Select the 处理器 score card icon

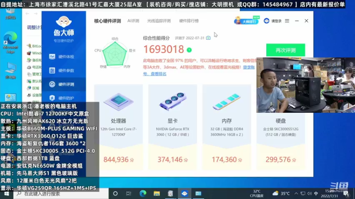[x=118, y=102]
